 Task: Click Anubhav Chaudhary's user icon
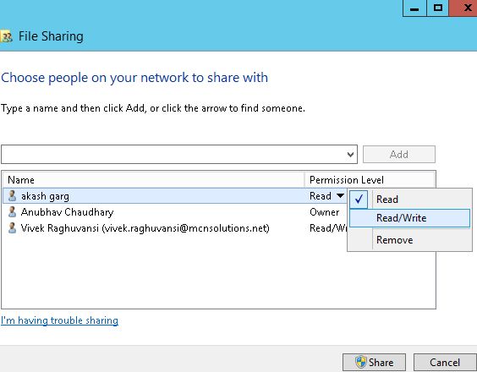point(12,211)
